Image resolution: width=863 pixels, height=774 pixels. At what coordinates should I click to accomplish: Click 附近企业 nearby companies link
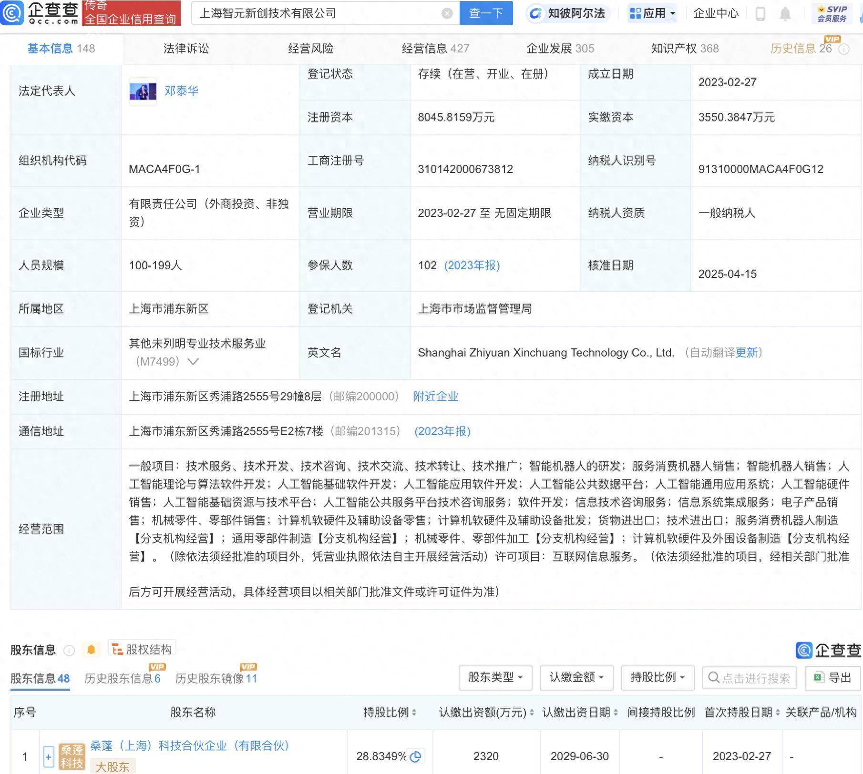point(435,396)
